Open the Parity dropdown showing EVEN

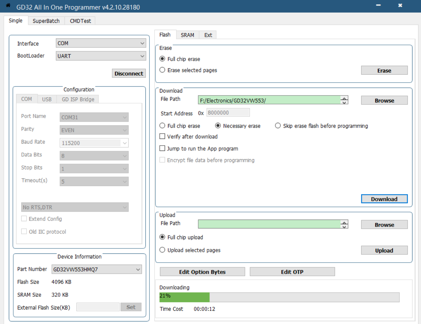pos(94,130)
